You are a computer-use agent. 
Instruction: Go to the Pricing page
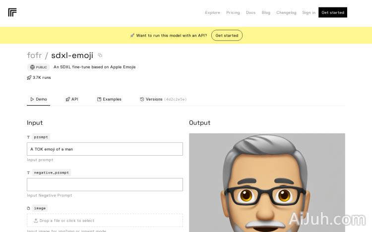[233, 12]
